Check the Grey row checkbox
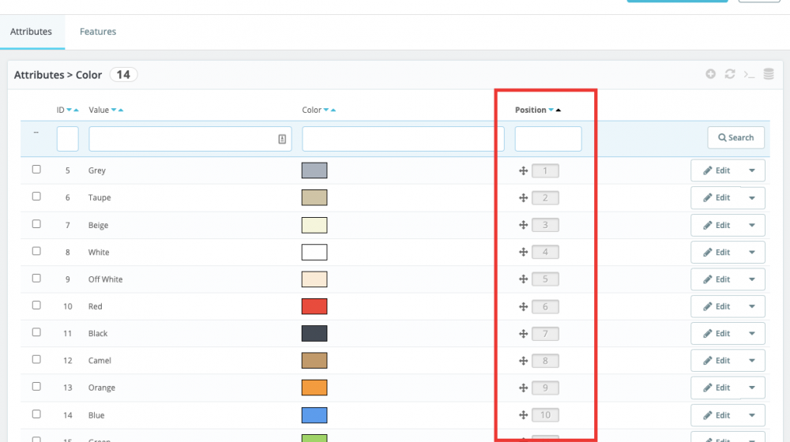Screen dimensions: 790x442 click(x=36, y=169)
